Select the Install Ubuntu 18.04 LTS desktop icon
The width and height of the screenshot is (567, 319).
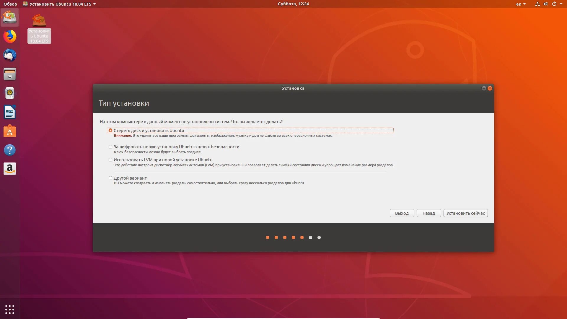pos(39,29)
